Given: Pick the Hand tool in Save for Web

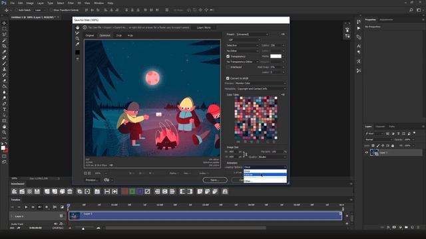Looking at the screenshot, I should click(x=77, y=28).
